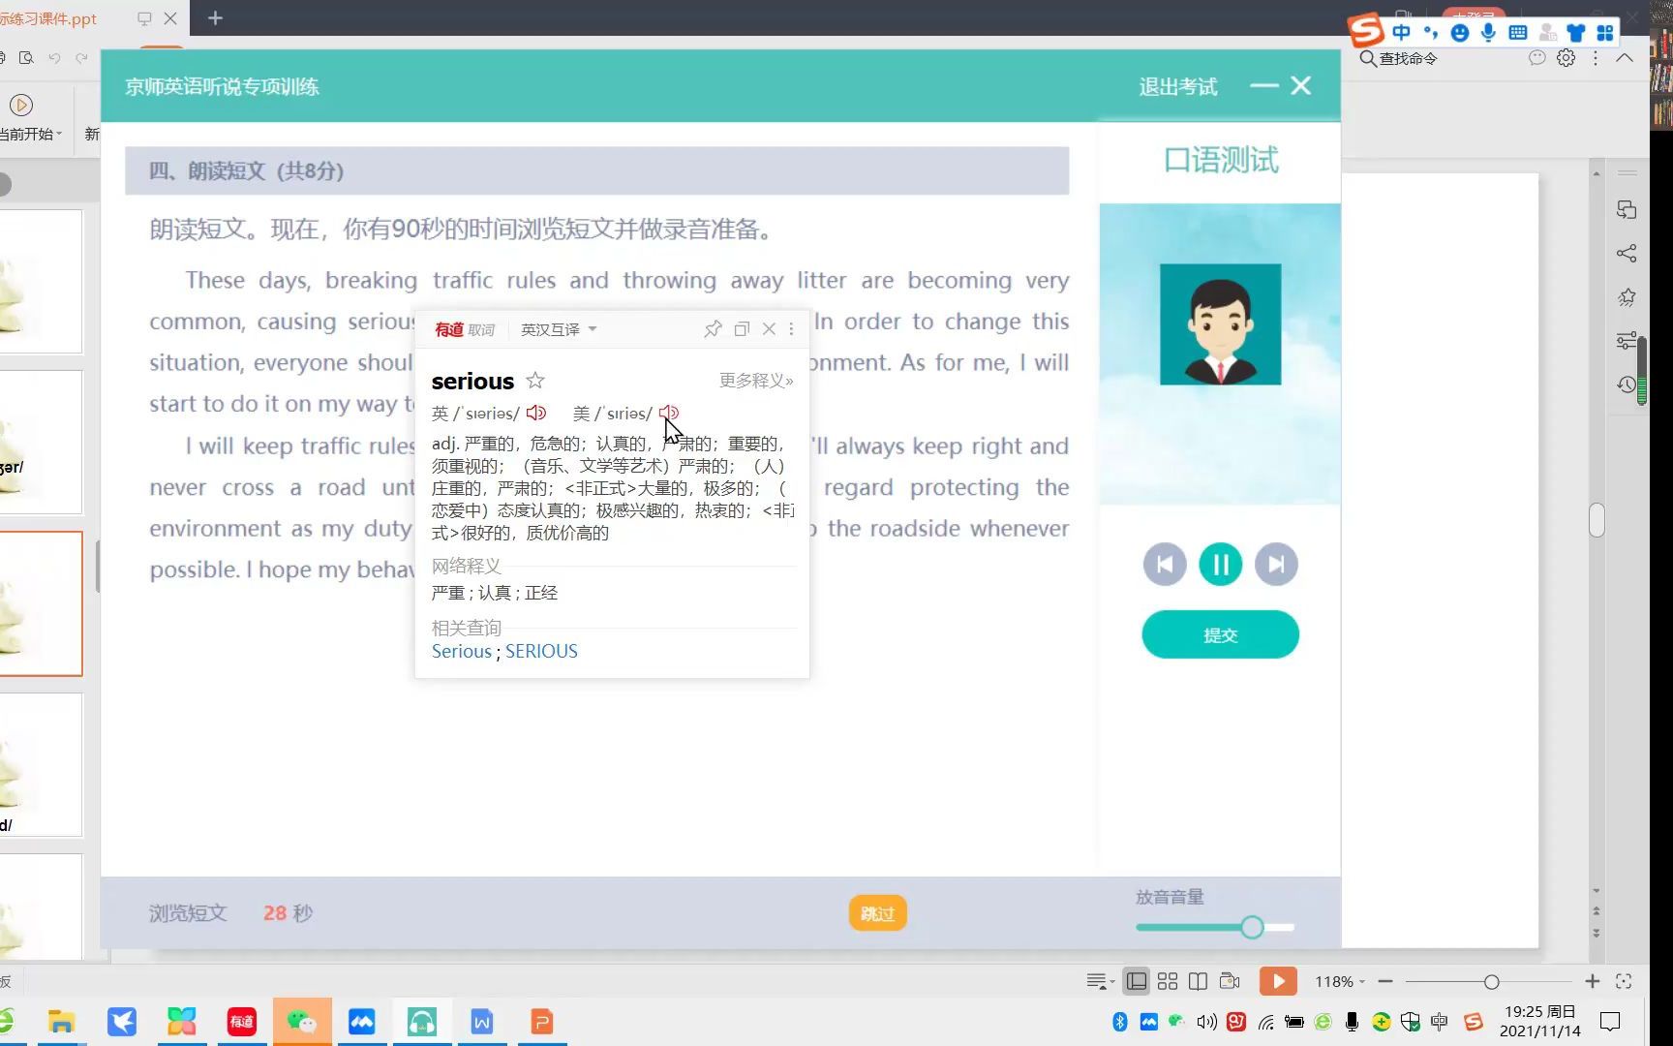
Task: Look up related query Serious
Action: point(462,651)
